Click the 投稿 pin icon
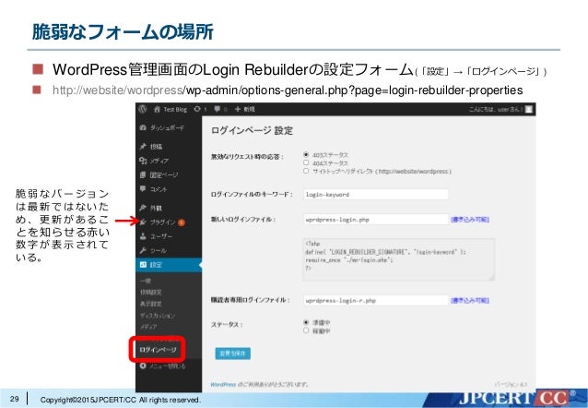Image resolution: width=588 pixels, height=408 pixels. [143, 146]
